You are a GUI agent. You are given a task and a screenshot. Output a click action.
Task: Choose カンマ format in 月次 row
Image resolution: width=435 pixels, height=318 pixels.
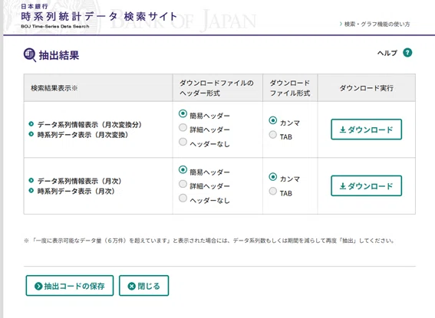(x=273, y=177)
